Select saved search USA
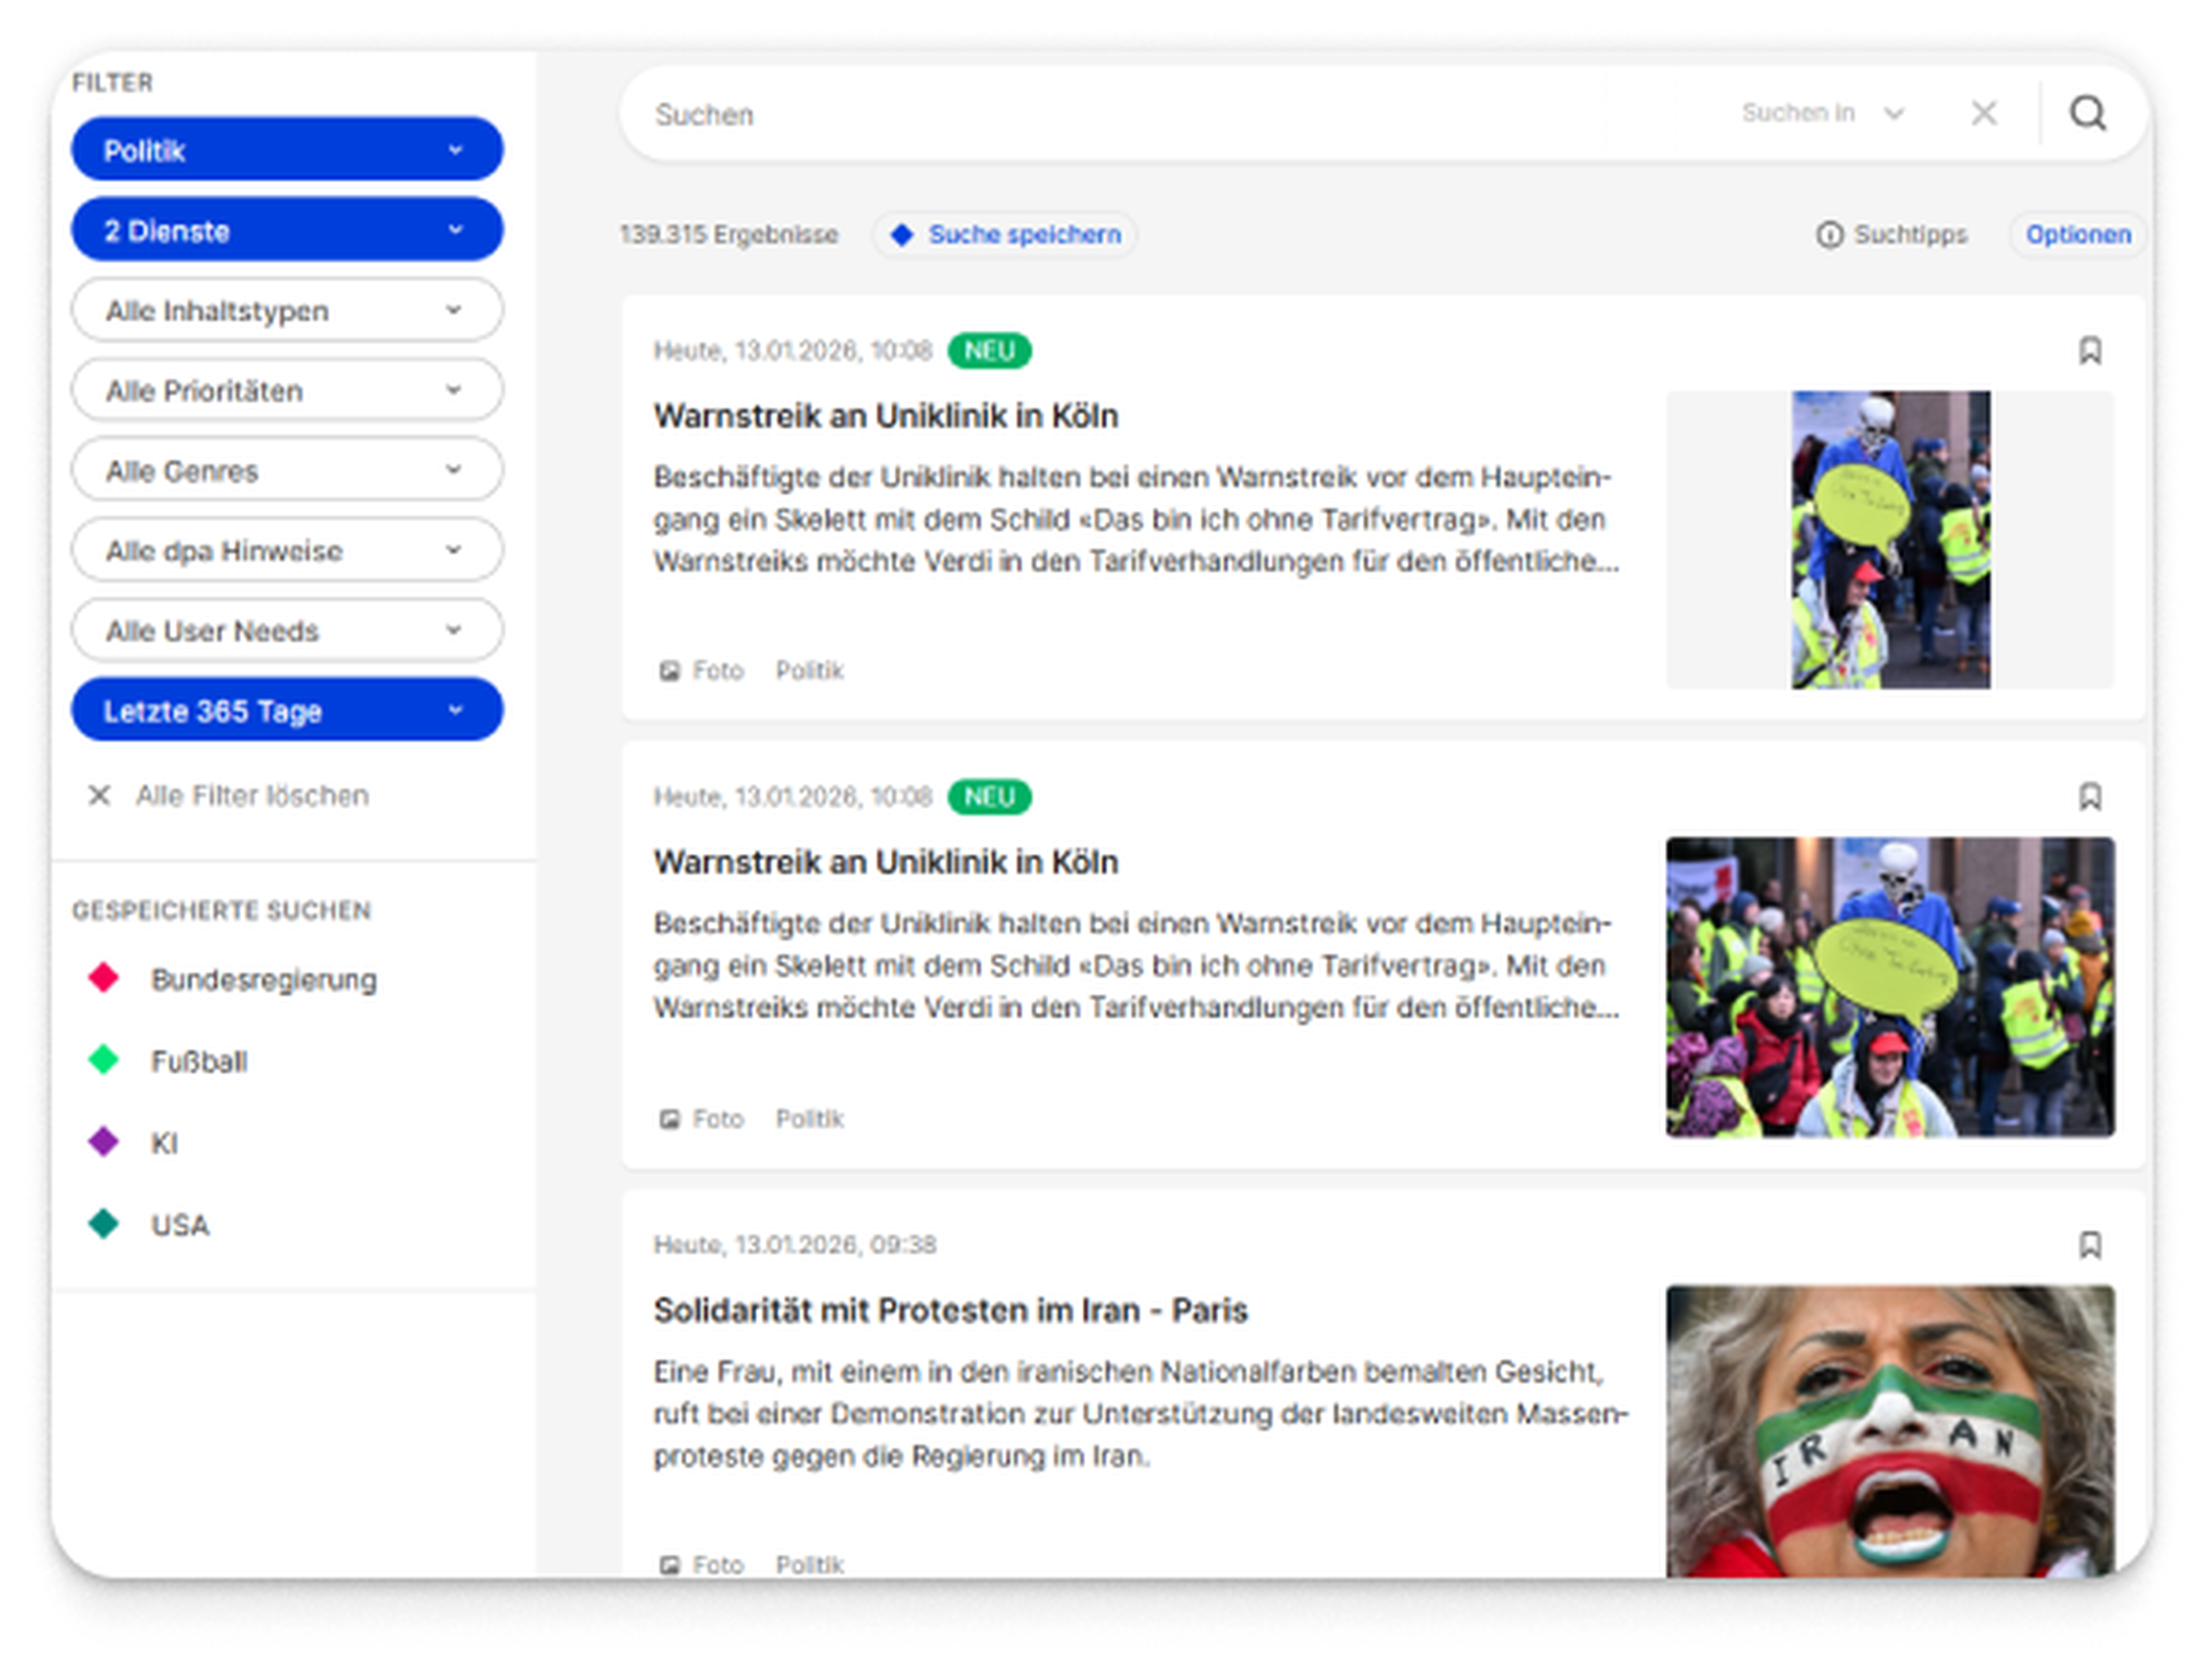The width and height of the screenshot is (2212, 1659). tap(180, 1225)
